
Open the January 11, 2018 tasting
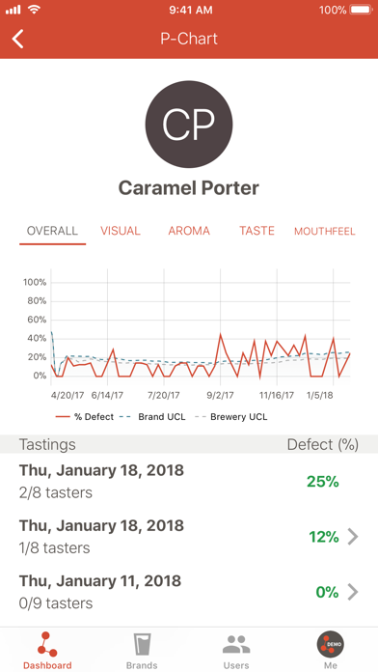pyautogui.click(x=189, y=592)
